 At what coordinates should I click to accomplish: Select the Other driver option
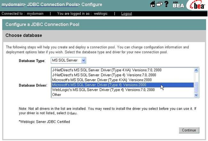[x=123, y=95]
